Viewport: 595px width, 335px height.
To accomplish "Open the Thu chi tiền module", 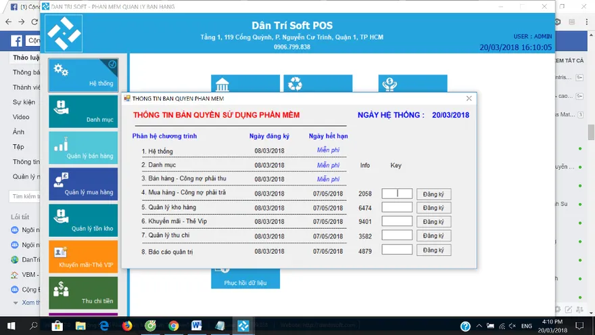I will pyautogui.click(x=83, y=293).
